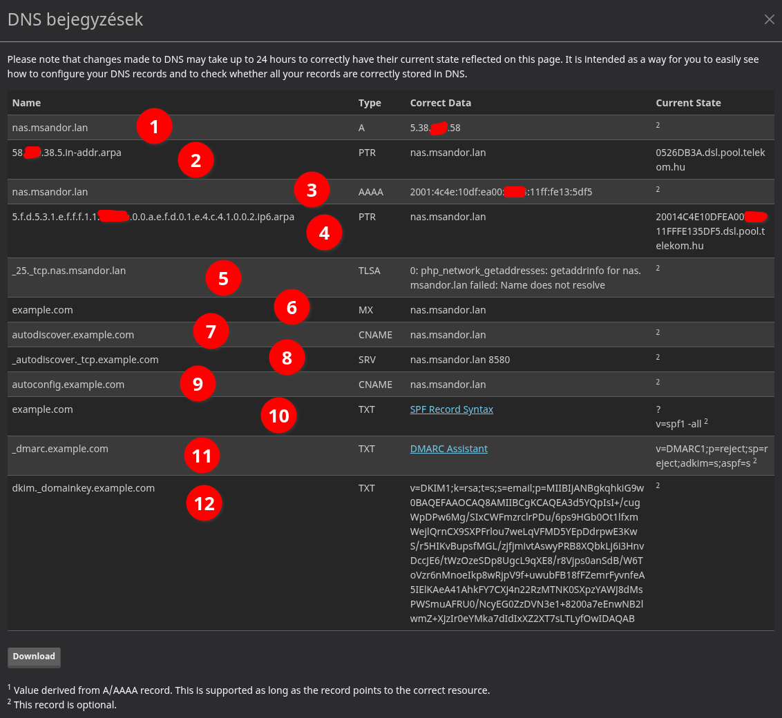Click the CNAME type of autoconfig.example.com
The width and height of the screenshot is (782, 718).
tap(375, 385)
